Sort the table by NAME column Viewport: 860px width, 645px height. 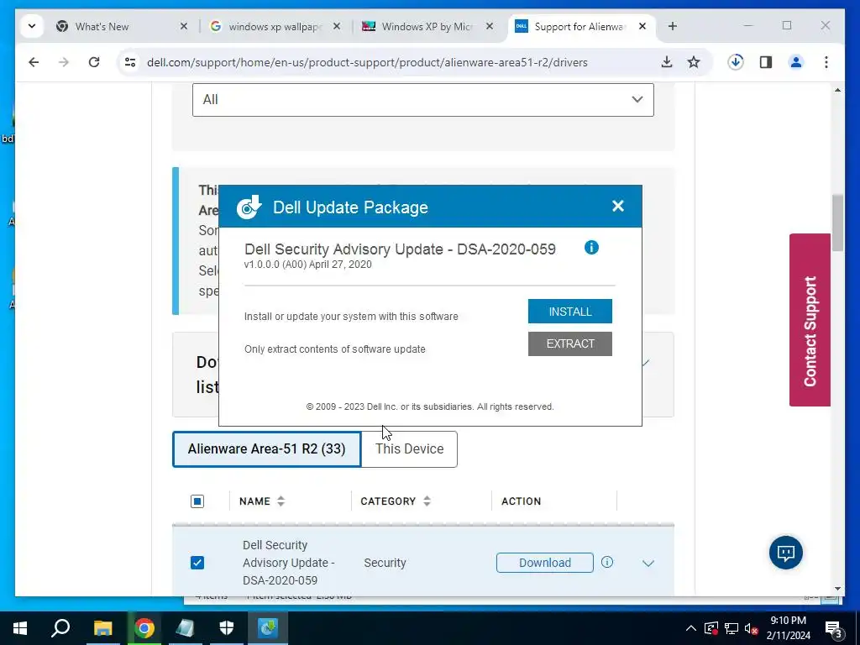click(262, 501)
